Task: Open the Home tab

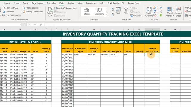Action: [x=7, y=3]
